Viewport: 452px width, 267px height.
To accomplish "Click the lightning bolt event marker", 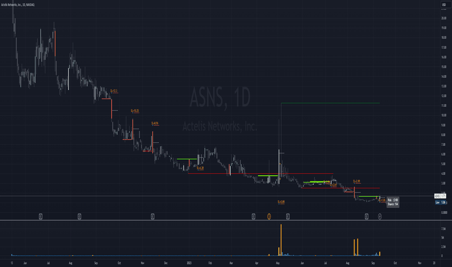I will (x=380, y=216).
